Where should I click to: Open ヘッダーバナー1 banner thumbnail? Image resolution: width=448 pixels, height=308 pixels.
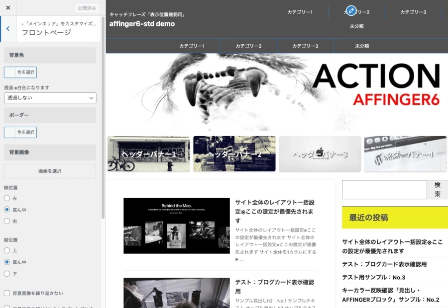[x=148, y=154]
